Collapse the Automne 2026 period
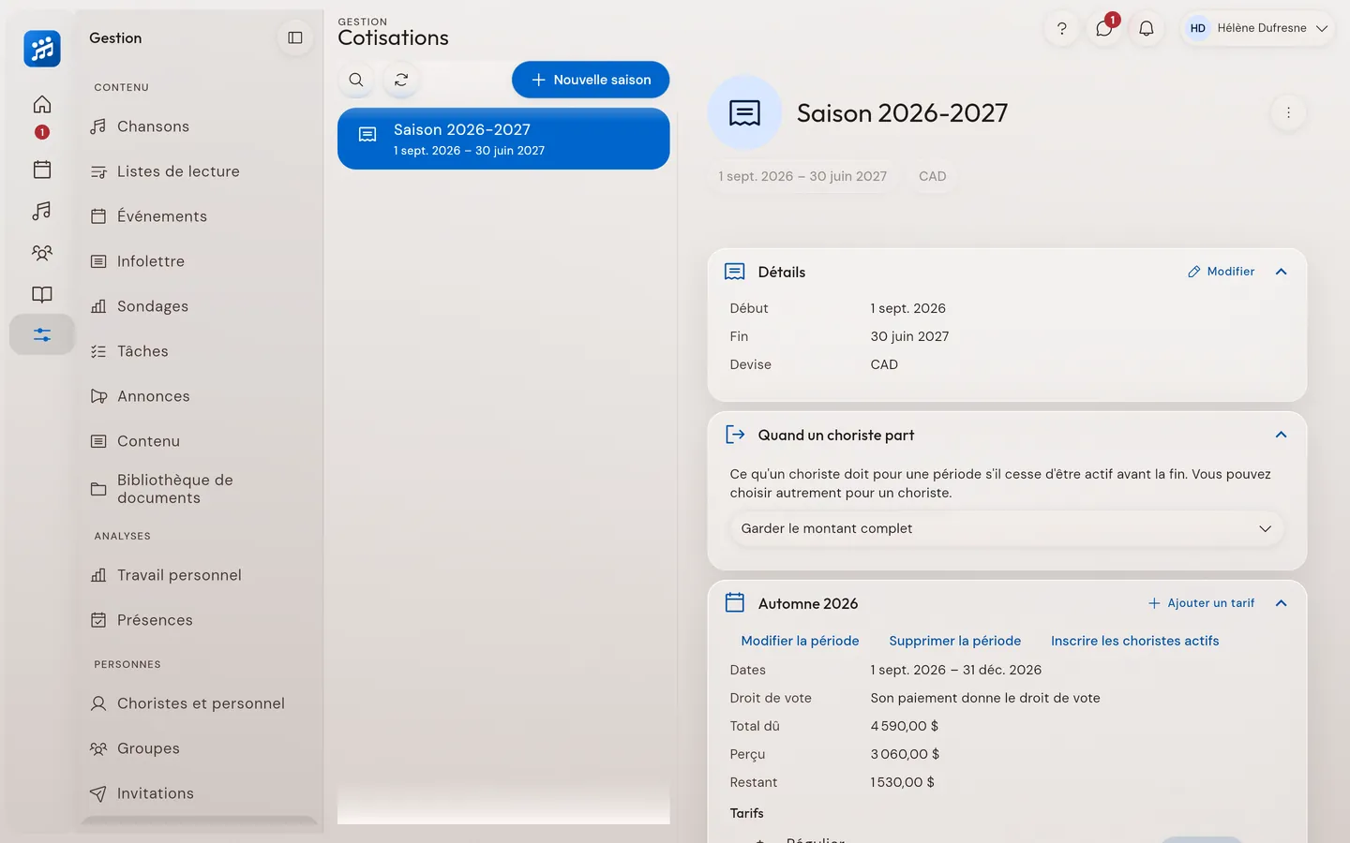The height and width of the screenshot is (843, 1350). point(1281,603)
